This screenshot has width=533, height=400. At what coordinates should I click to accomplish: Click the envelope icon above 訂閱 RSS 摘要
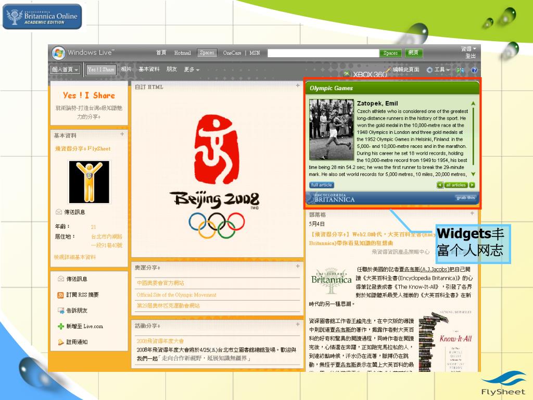pyautogui.click(x=60, y=279)
